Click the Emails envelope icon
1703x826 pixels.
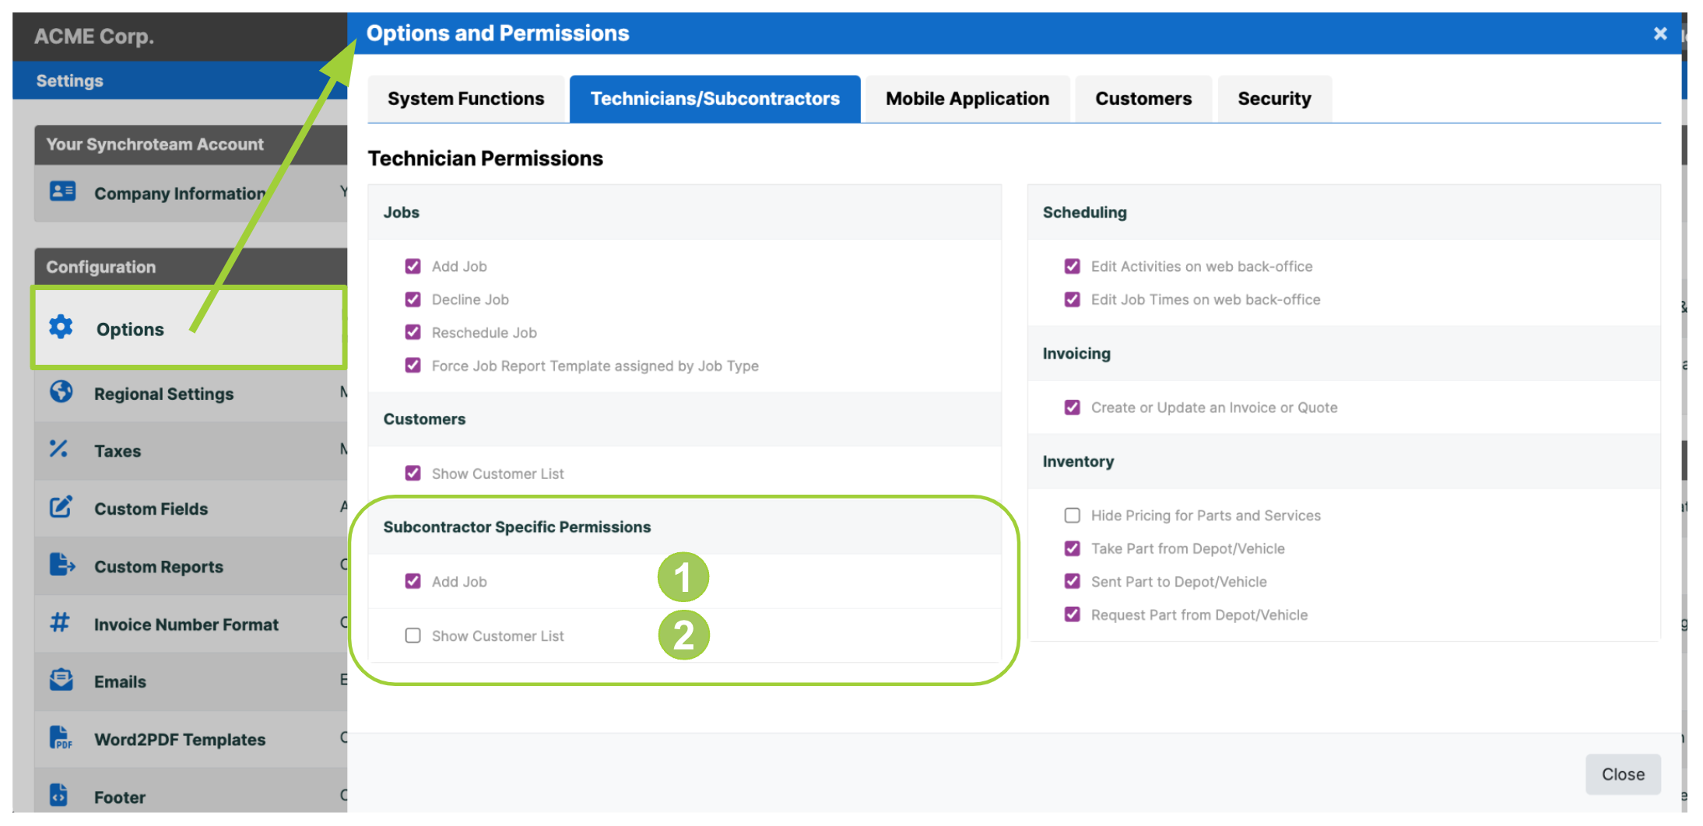pos(61,680)
